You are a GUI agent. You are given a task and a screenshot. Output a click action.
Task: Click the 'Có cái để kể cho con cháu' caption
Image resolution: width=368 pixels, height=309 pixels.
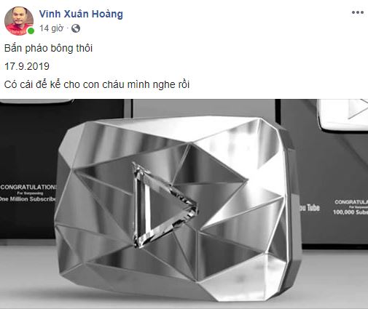[97, 84]
